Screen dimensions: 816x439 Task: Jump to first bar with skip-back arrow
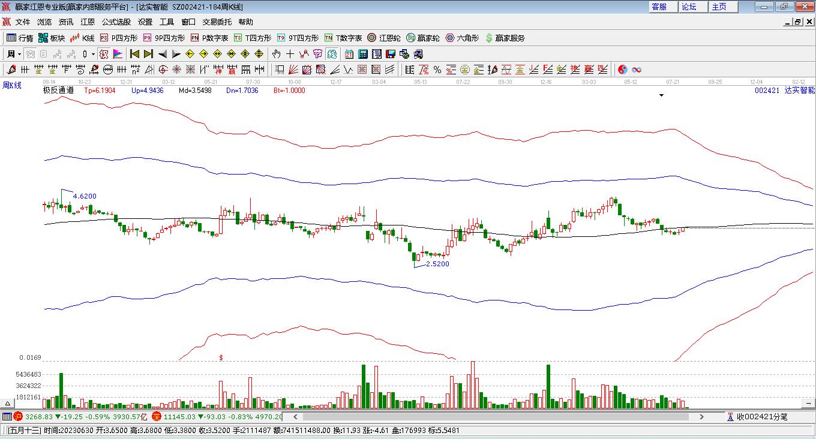135,54
